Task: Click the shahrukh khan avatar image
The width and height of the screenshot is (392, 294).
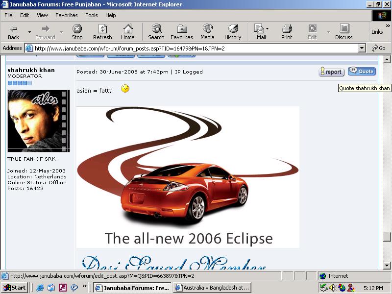Action: 39,121
